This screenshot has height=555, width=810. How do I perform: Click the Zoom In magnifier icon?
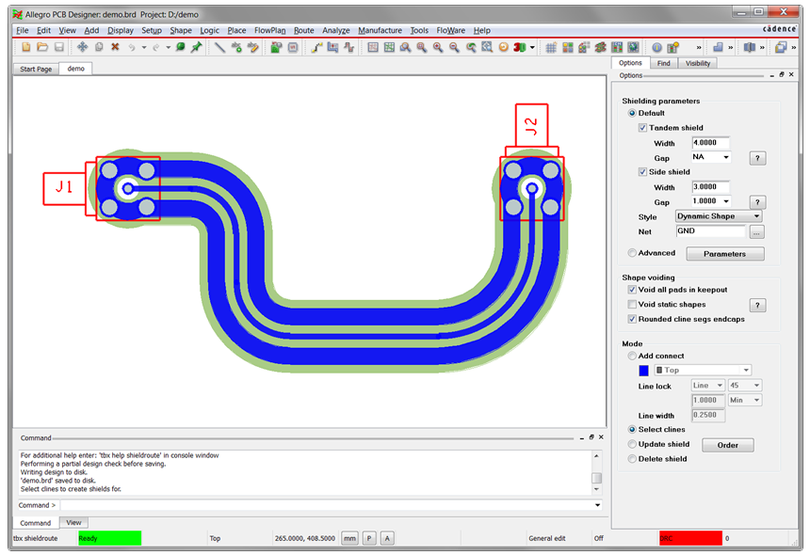coord(438,47)
